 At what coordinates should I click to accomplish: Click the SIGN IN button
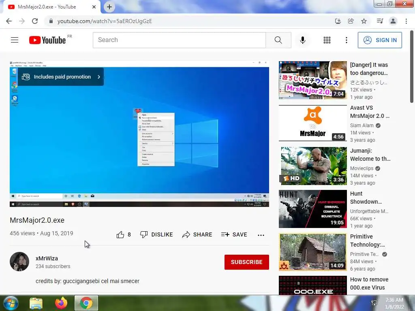point(380,40)
